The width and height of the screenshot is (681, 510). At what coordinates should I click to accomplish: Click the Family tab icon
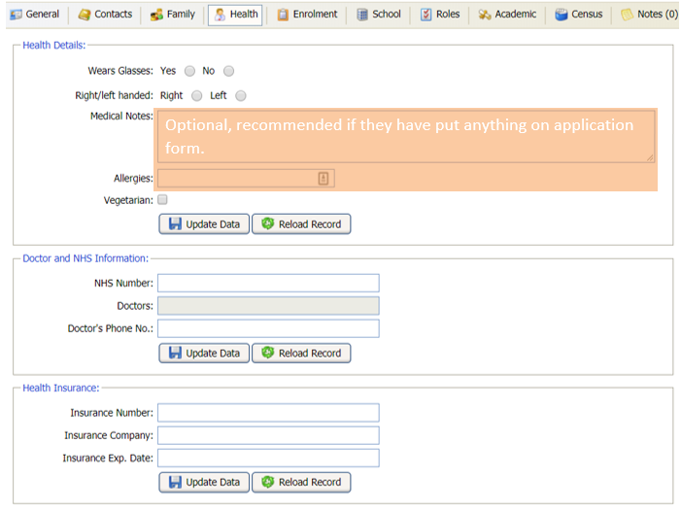click(157, 15)
